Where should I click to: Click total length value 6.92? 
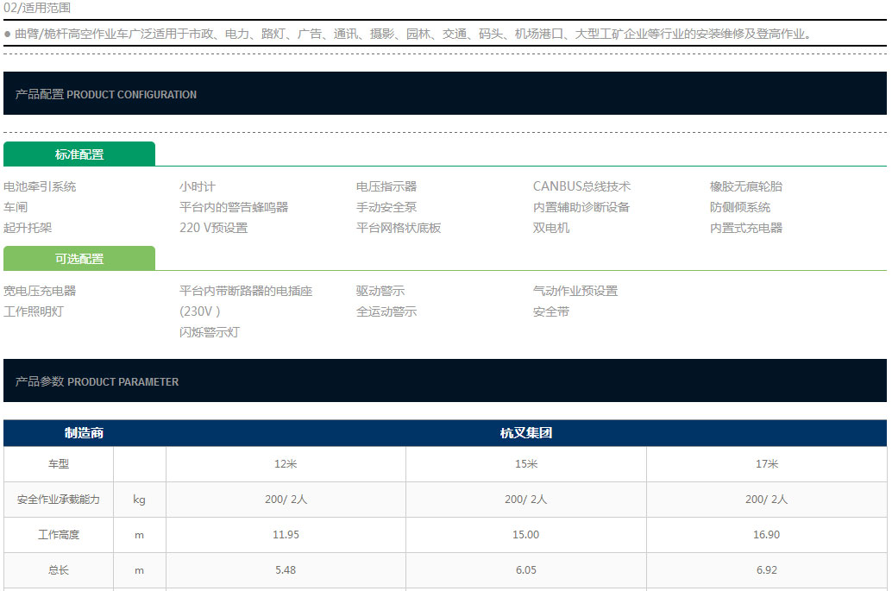point(766,570)
